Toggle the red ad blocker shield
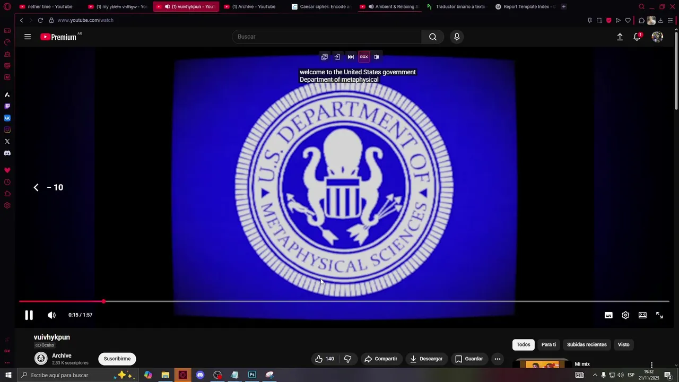Viewport: 679px width, 382px height. pos(608,20)
